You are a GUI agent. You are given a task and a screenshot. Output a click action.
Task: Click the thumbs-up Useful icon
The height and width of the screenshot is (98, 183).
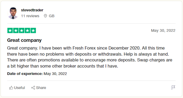point(11,88)
